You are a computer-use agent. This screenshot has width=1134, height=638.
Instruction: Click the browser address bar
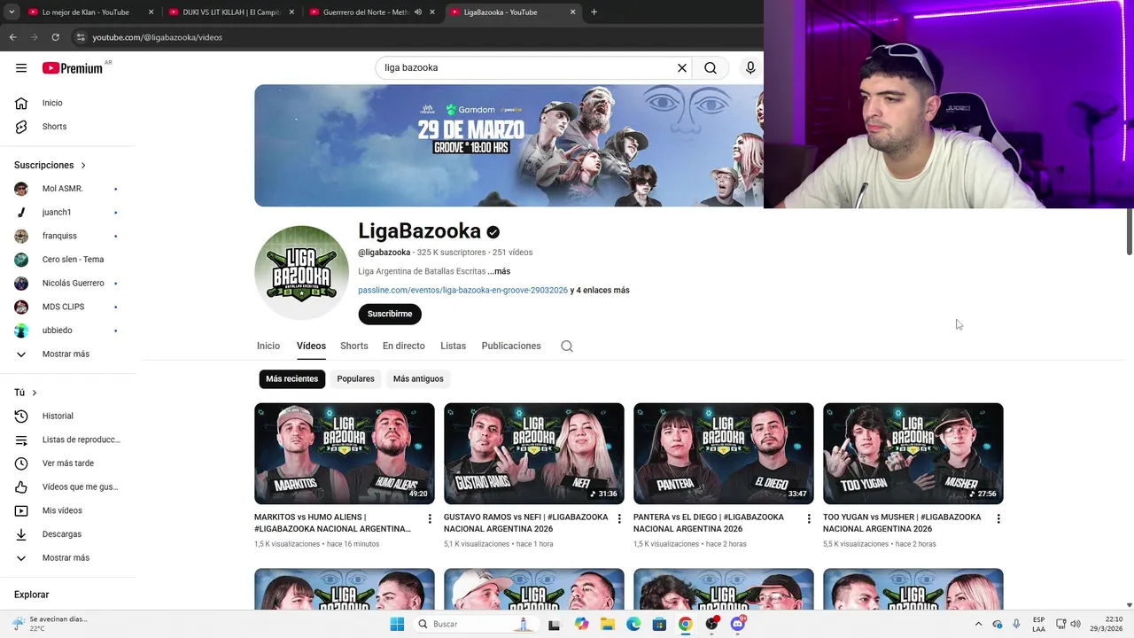click(x=416, y=37)
